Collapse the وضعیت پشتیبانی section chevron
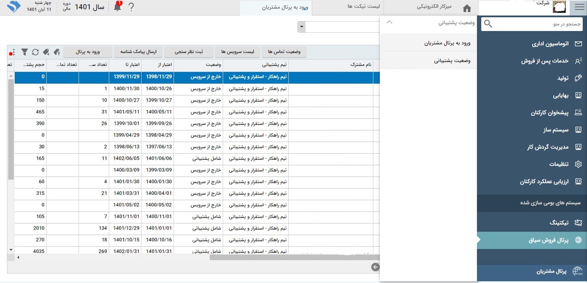587x283 pixels. 389,23
